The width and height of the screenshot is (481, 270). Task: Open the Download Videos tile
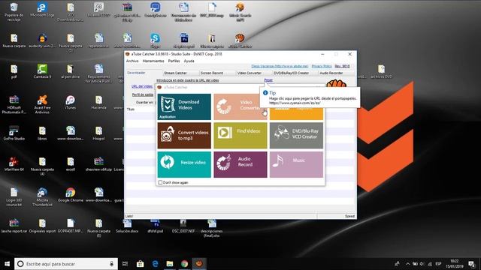click(x=184, y=106)
